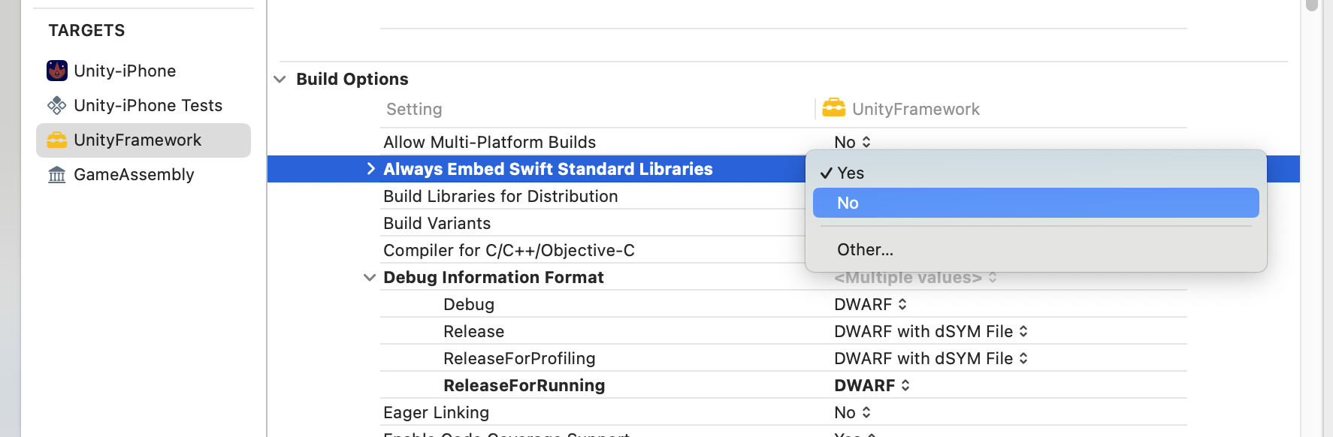Choose Yes in the popup menu

[1036, 173]
